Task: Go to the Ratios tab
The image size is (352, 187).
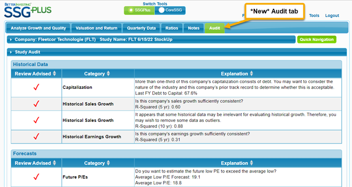Action: 172,28
